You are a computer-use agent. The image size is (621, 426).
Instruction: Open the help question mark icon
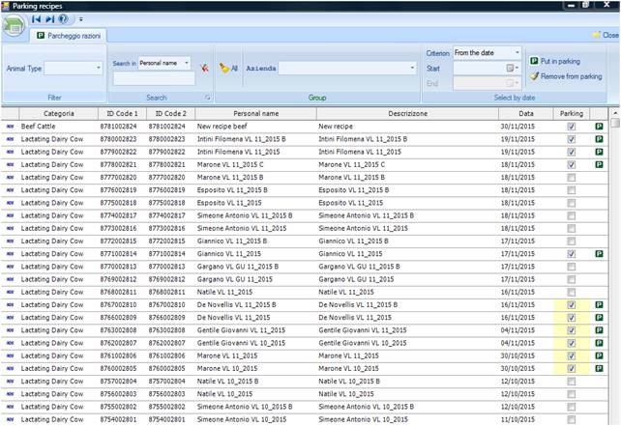click(x=63, y=18)
